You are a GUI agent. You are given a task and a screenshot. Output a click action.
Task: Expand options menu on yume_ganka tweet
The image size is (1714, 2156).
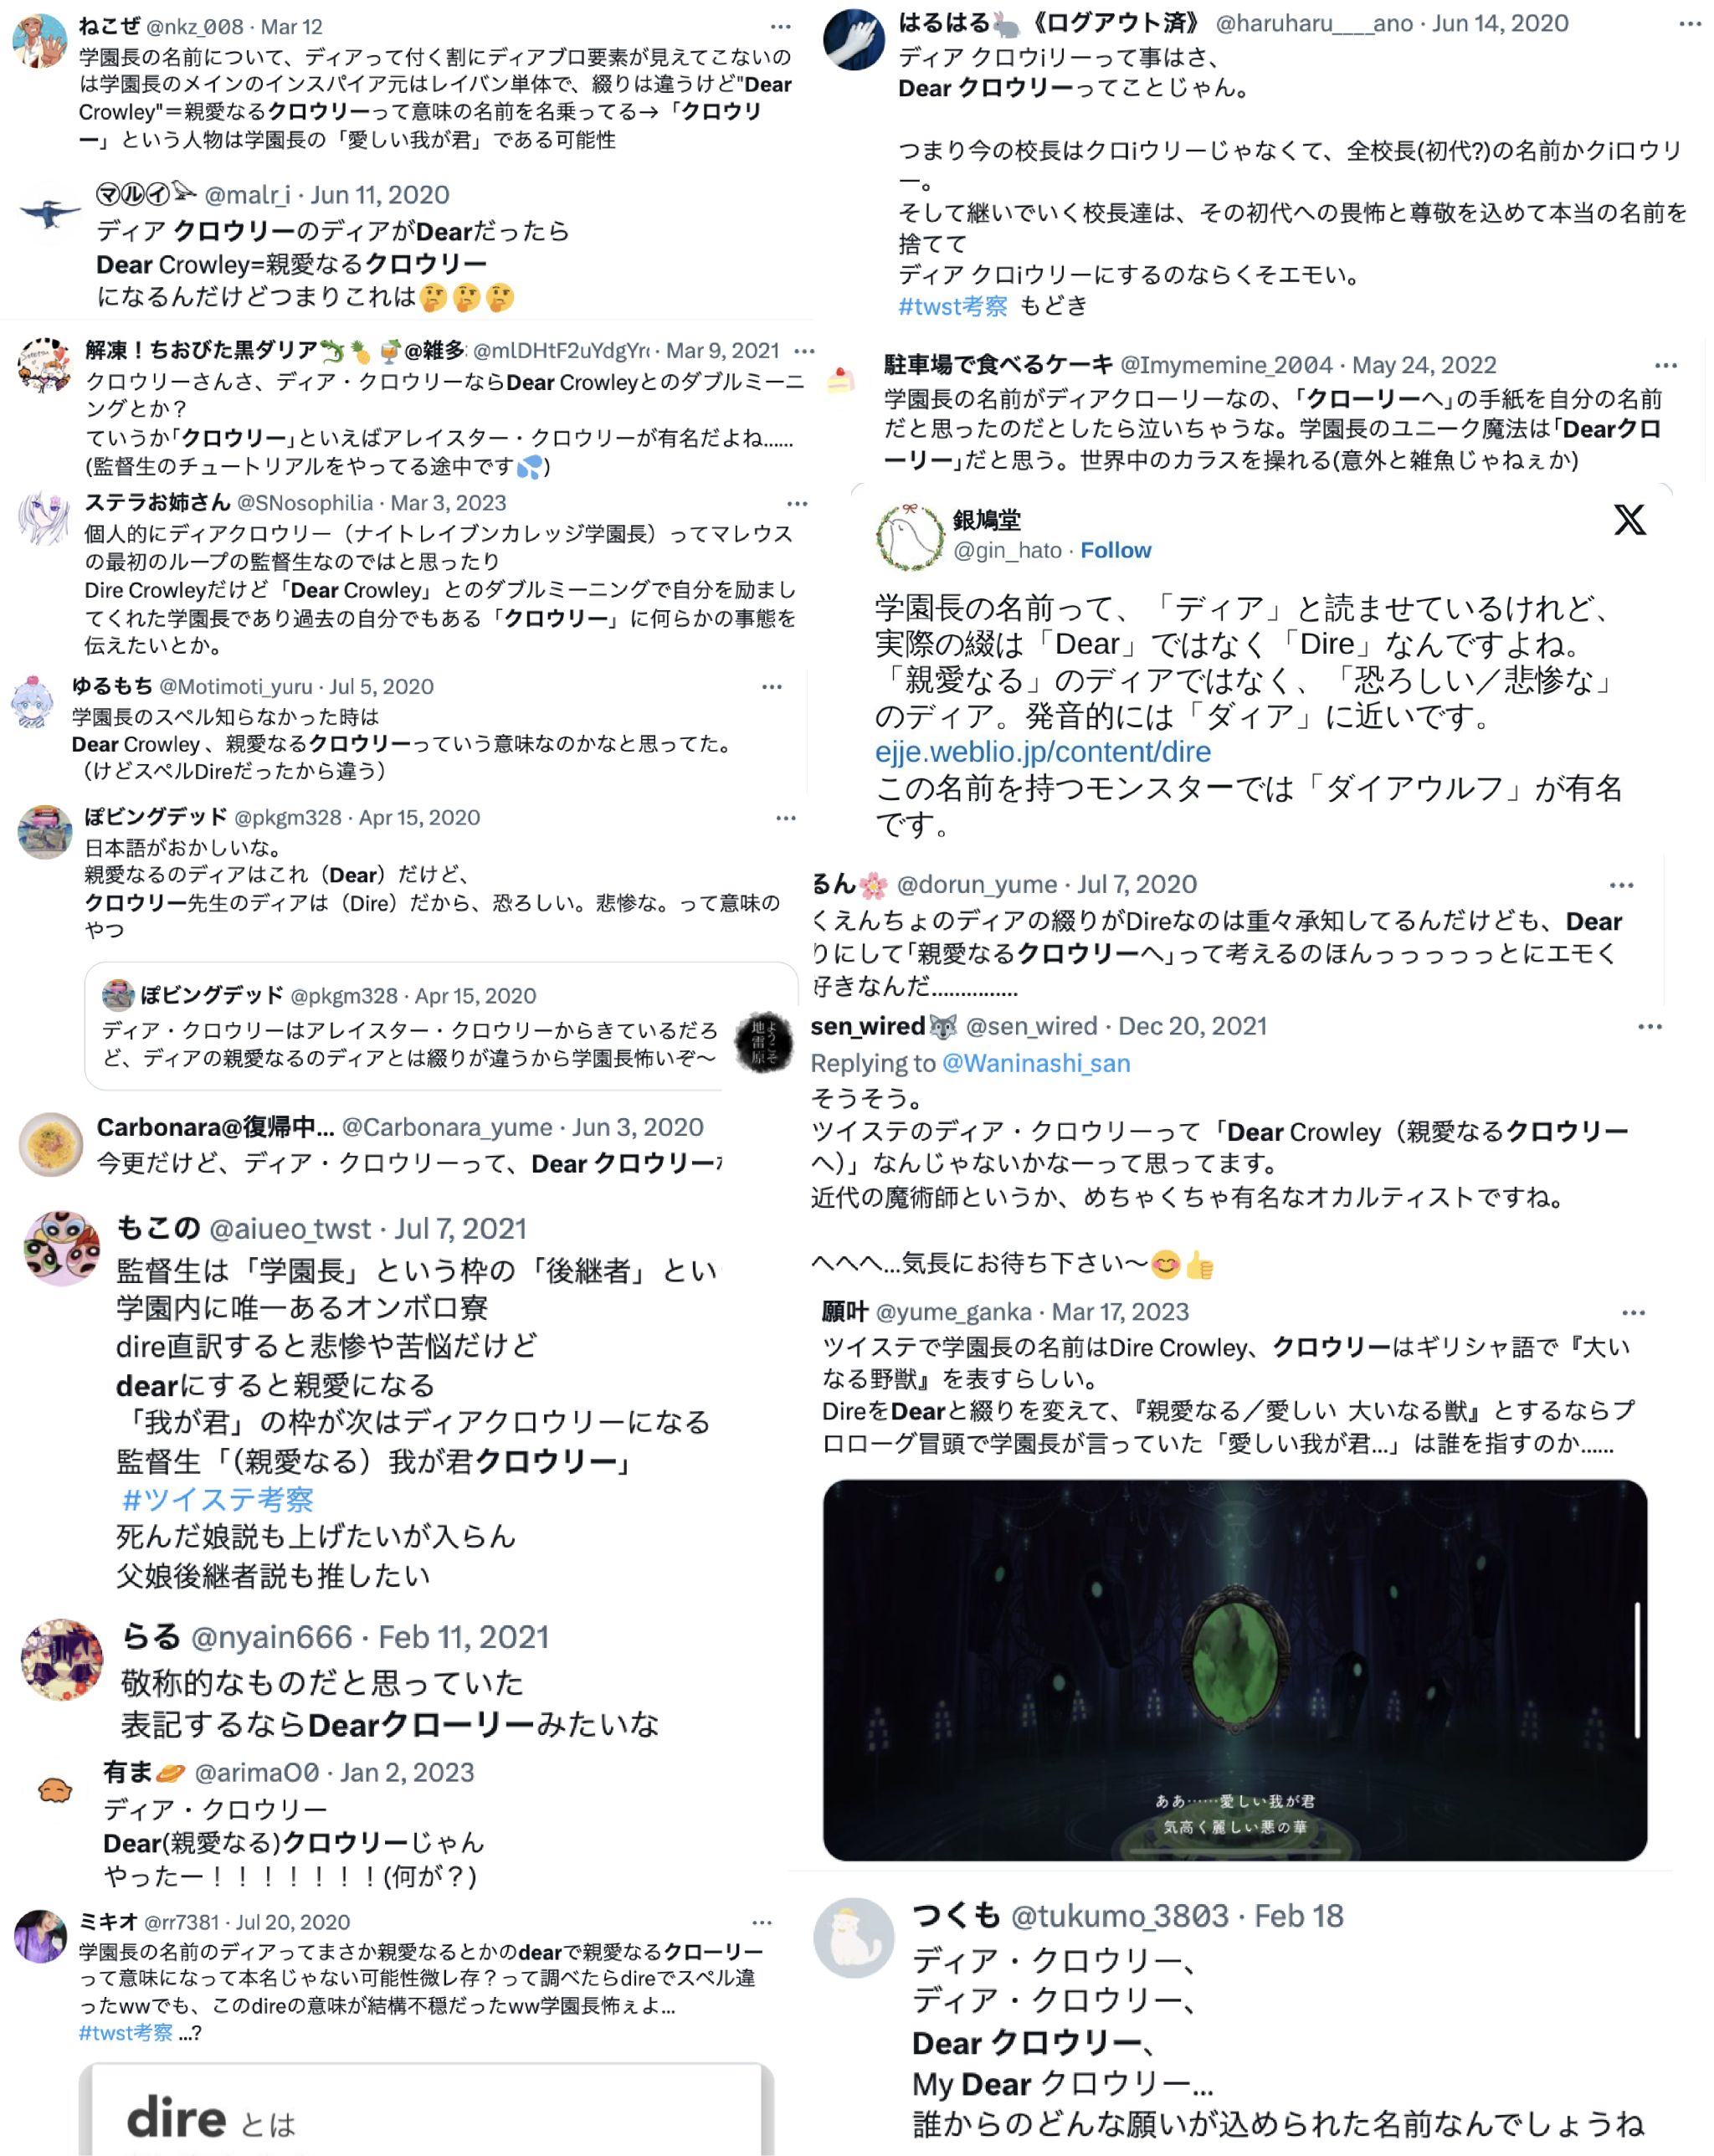tap(1633, 1312)
